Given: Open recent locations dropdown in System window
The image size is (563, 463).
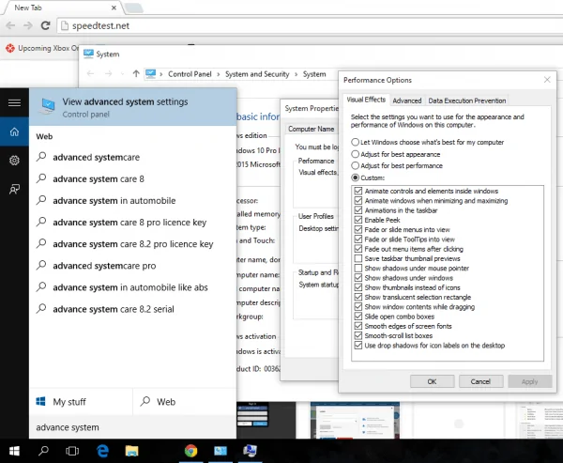Looking at the screenshot, I should [122, 74].
